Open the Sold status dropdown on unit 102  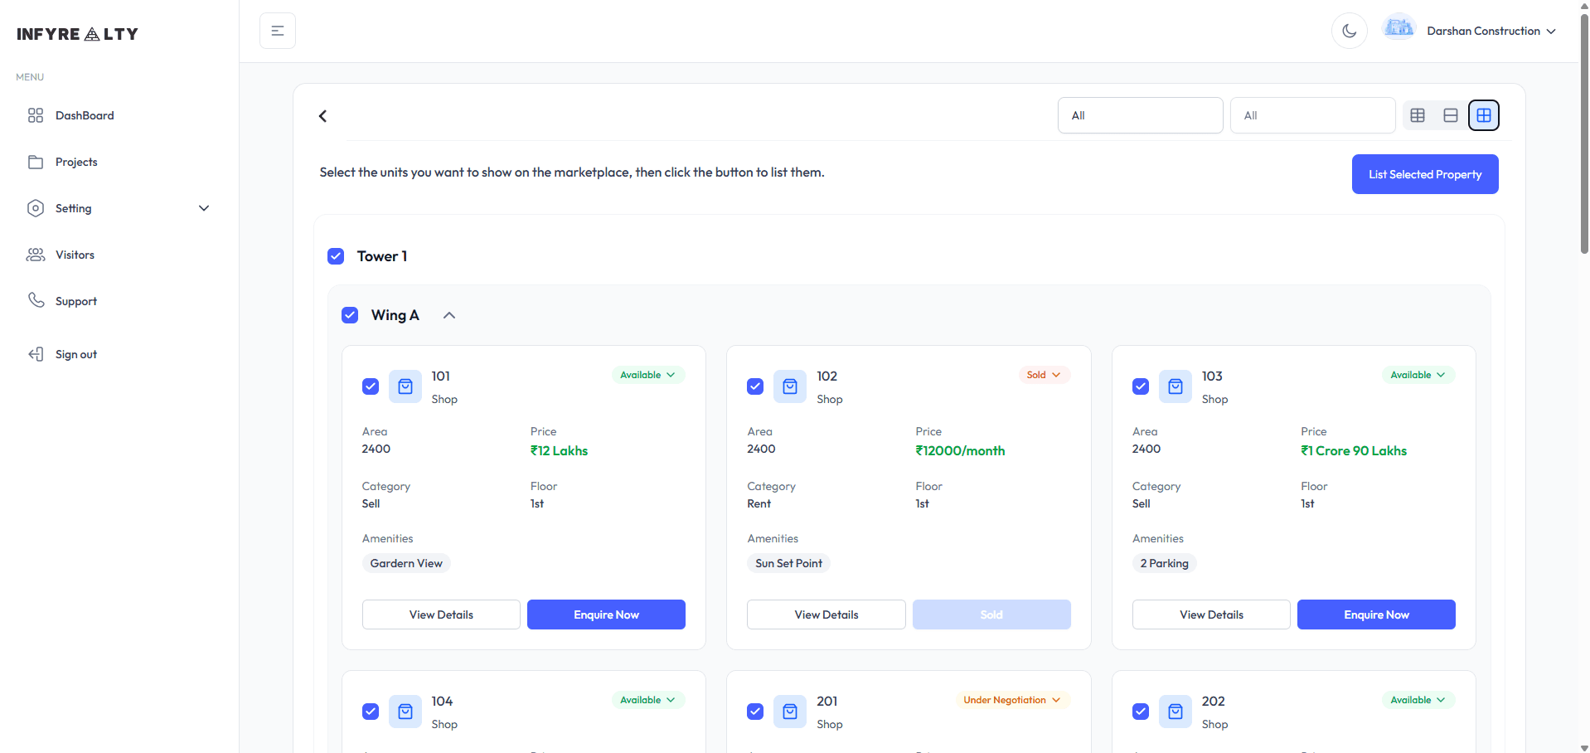pyautogui.click(x=1045, y=375)
